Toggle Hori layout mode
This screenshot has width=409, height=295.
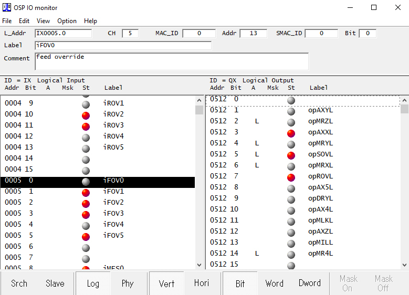point(201,283)
